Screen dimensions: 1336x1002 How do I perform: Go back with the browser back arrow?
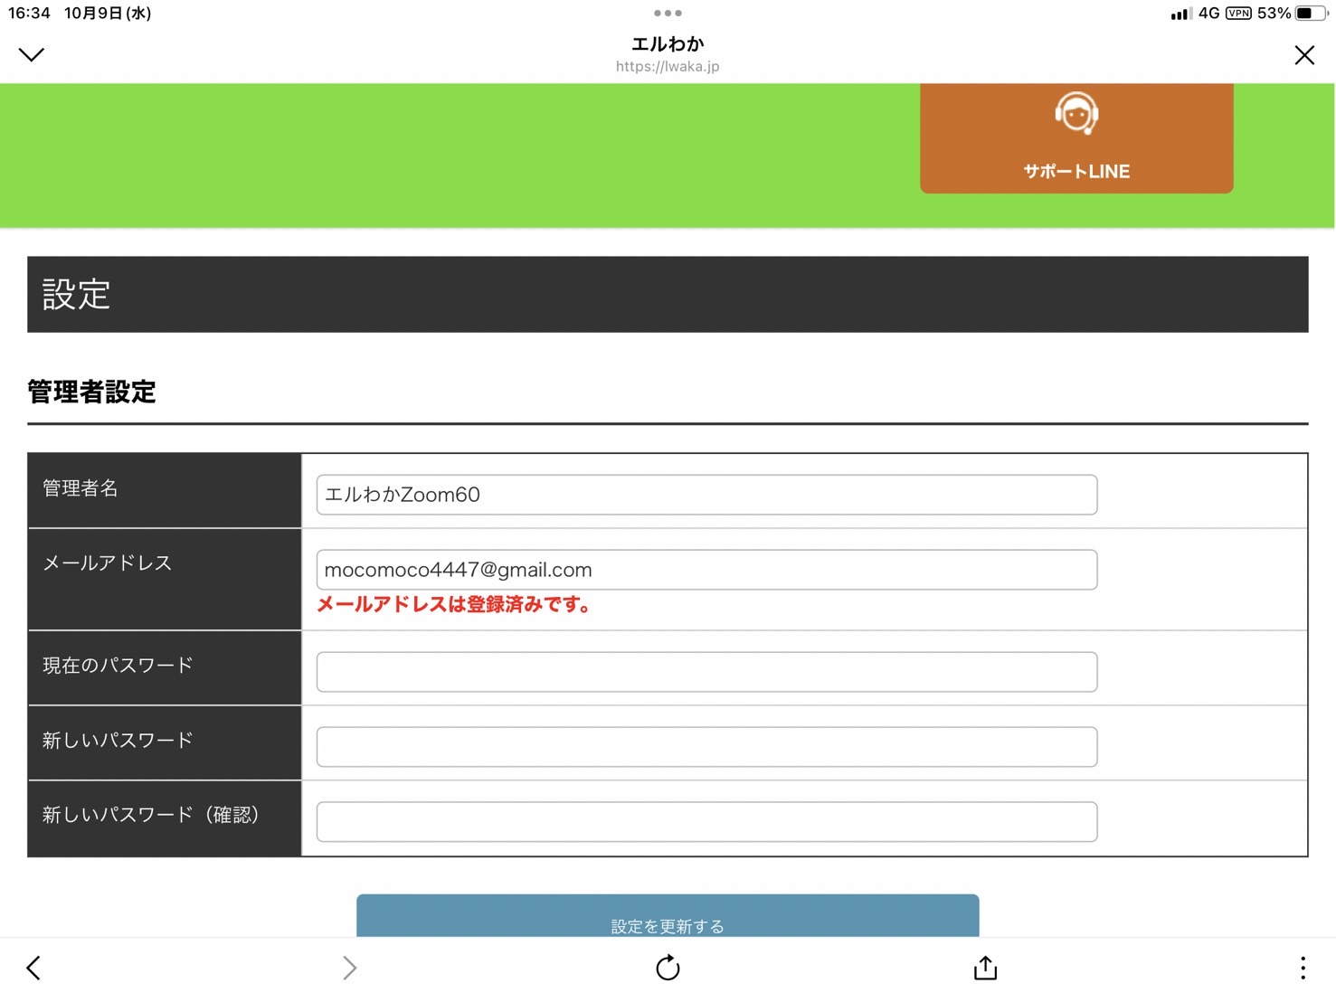pyautogui.click(x=33, y=969)
